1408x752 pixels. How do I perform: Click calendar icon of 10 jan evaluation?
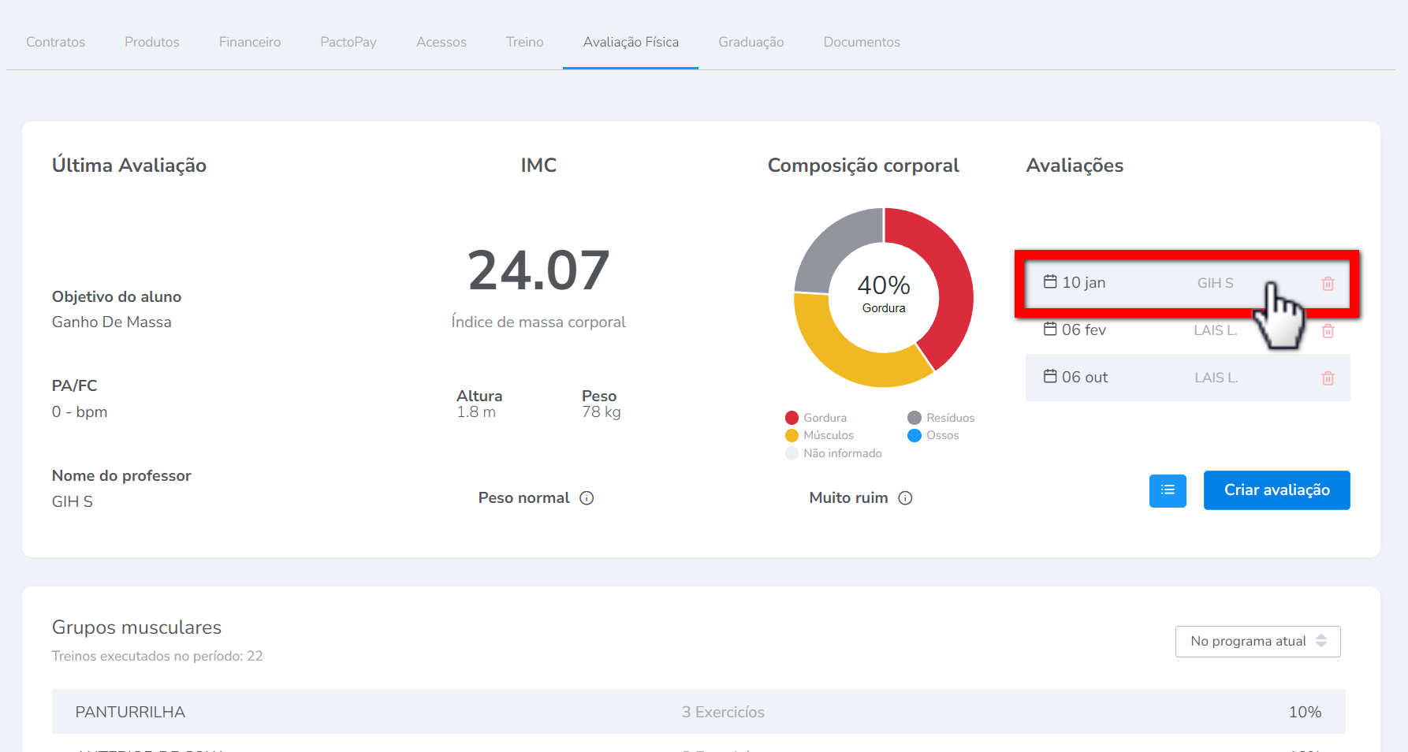[x=1050, y=282]
